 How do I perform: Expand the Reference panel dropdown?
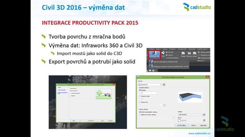coord(201,61)
